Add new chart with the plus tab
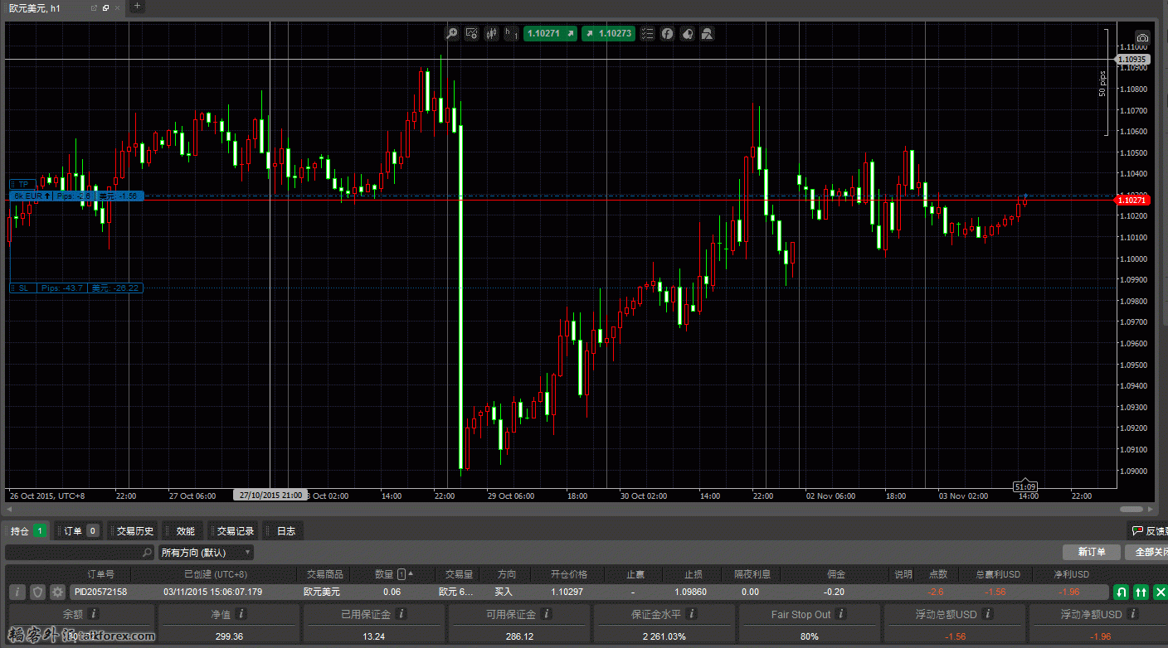The image size is (1168, 648). (138, 7)
